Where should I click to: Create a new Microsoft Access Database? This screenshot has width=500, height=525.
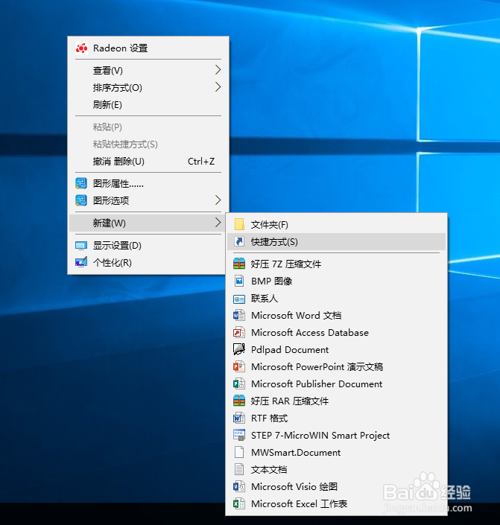click(337, 332)
